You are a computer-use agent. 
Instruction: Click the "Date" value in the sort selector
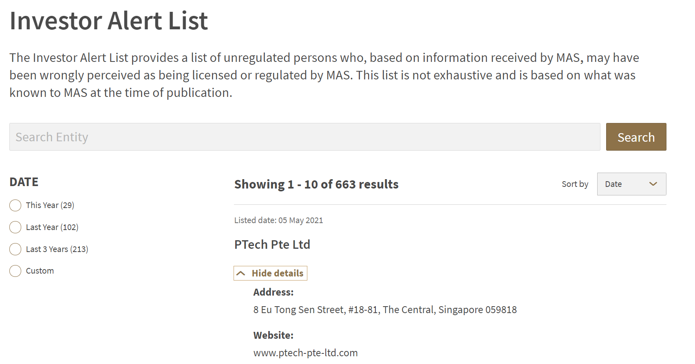613,184
